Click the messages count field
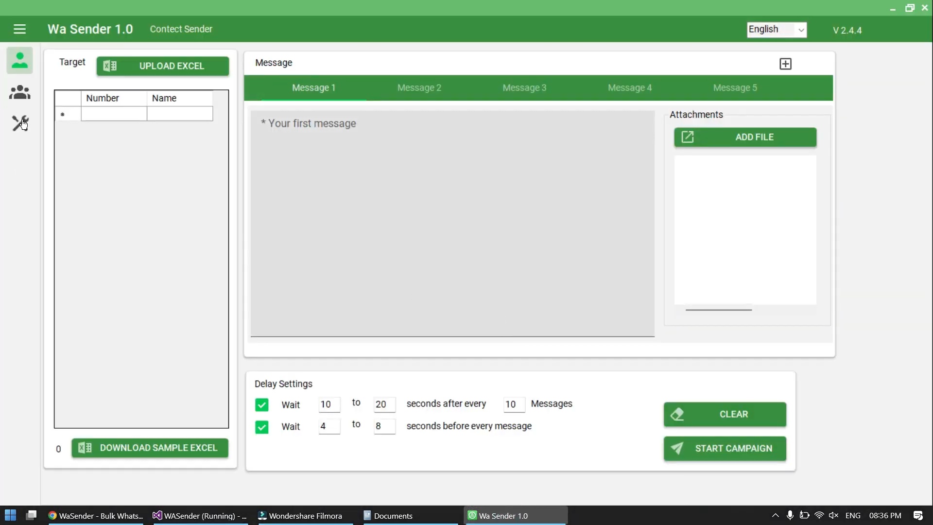 (514, 404)
